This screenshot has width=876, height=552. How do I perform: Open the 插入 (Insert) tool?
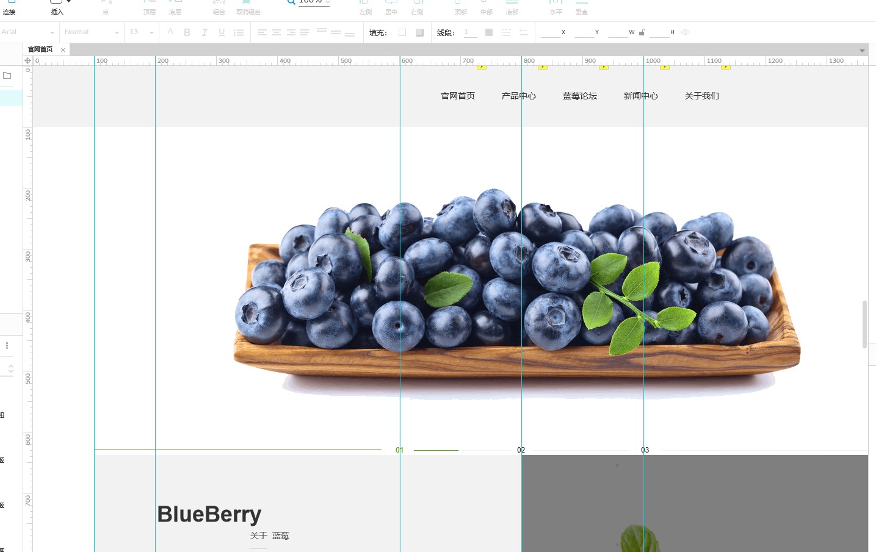pos(56,8)
